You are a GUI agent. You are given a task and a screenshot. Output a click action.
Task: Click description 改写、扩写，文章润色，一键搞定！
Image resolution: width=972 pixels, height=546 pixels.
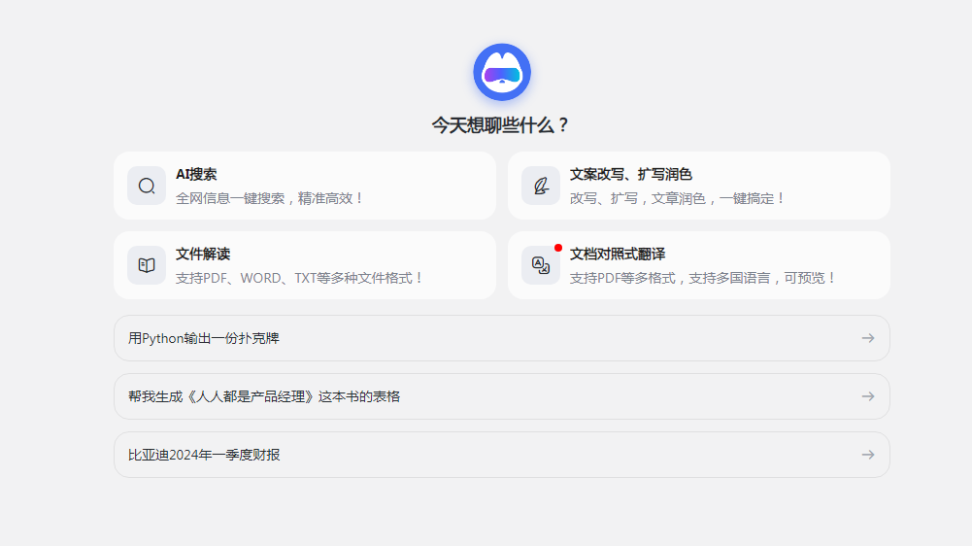pos(677,198)
